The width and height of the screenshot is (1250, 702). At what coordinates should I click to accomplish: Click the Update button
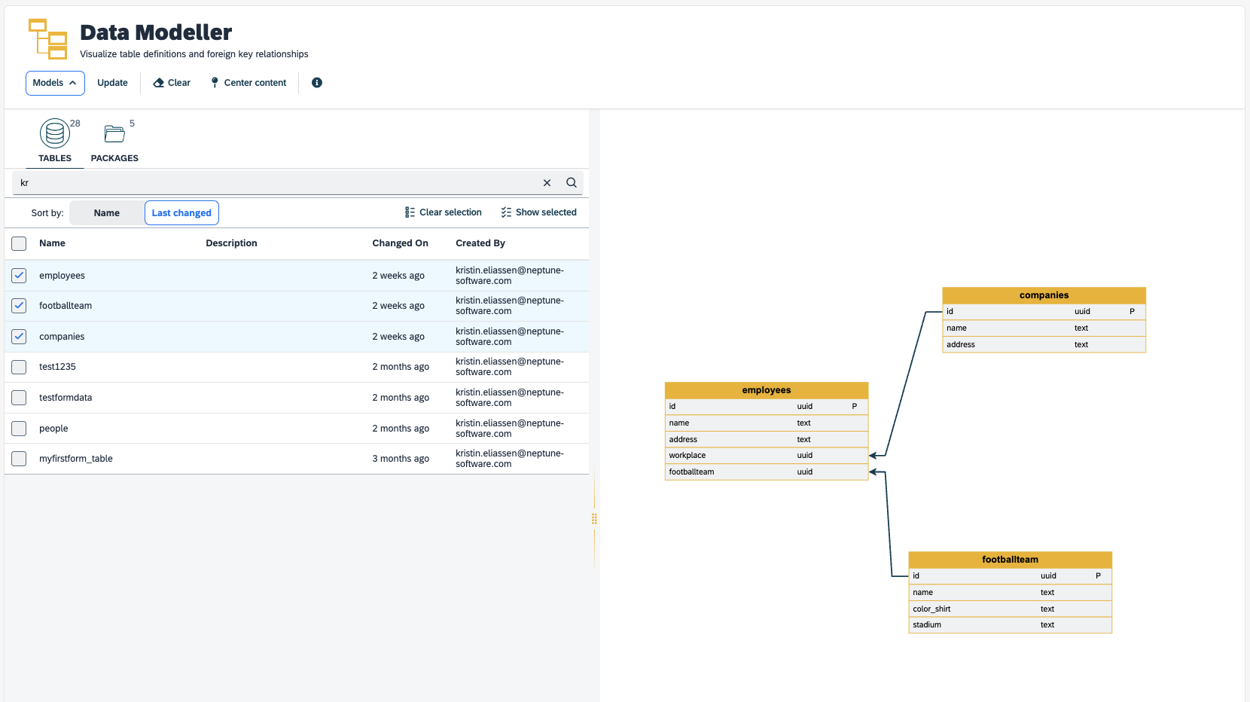(x=112, y=83)
